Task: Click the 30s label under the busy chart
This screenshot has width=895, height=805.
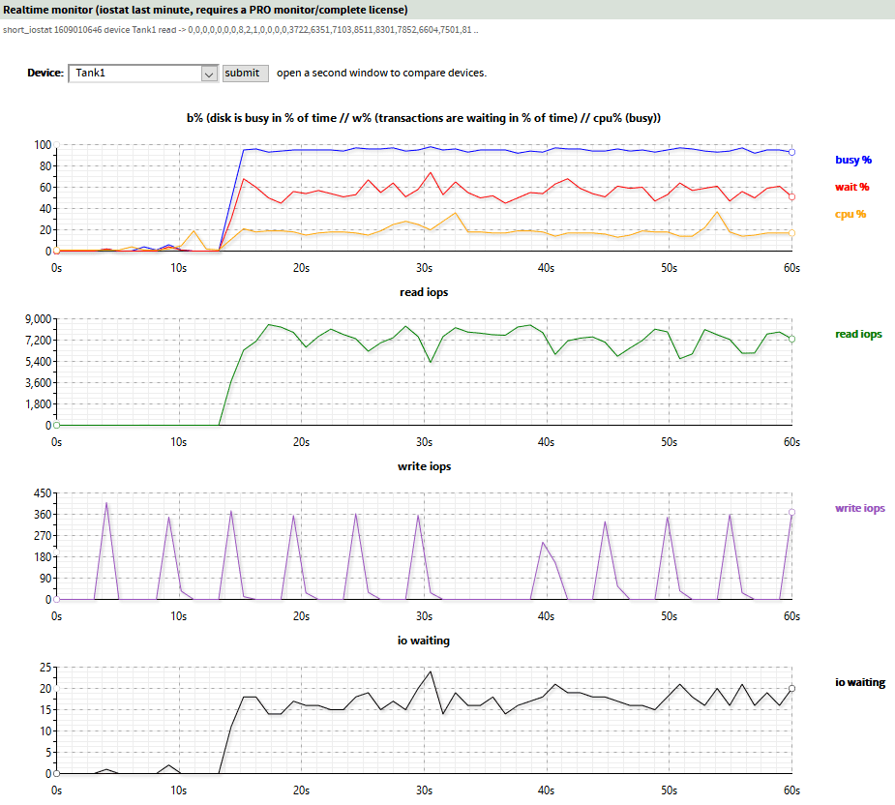Action: [x=424, y=268]
